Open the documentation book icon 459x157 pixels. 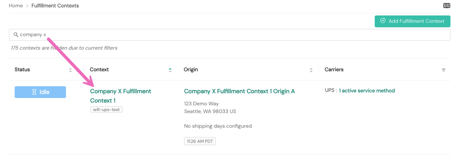446,6
